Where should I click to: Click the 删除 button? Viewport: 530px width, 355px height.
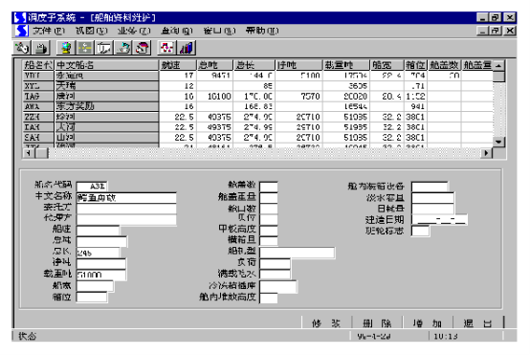pos(377,323)
